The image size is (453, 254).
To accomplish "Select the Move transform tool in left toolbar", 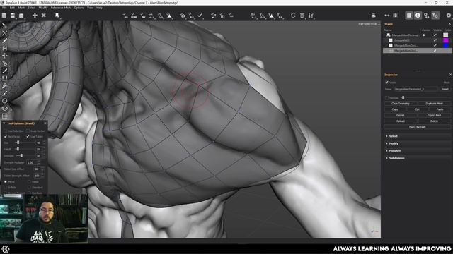I will 5,56.
